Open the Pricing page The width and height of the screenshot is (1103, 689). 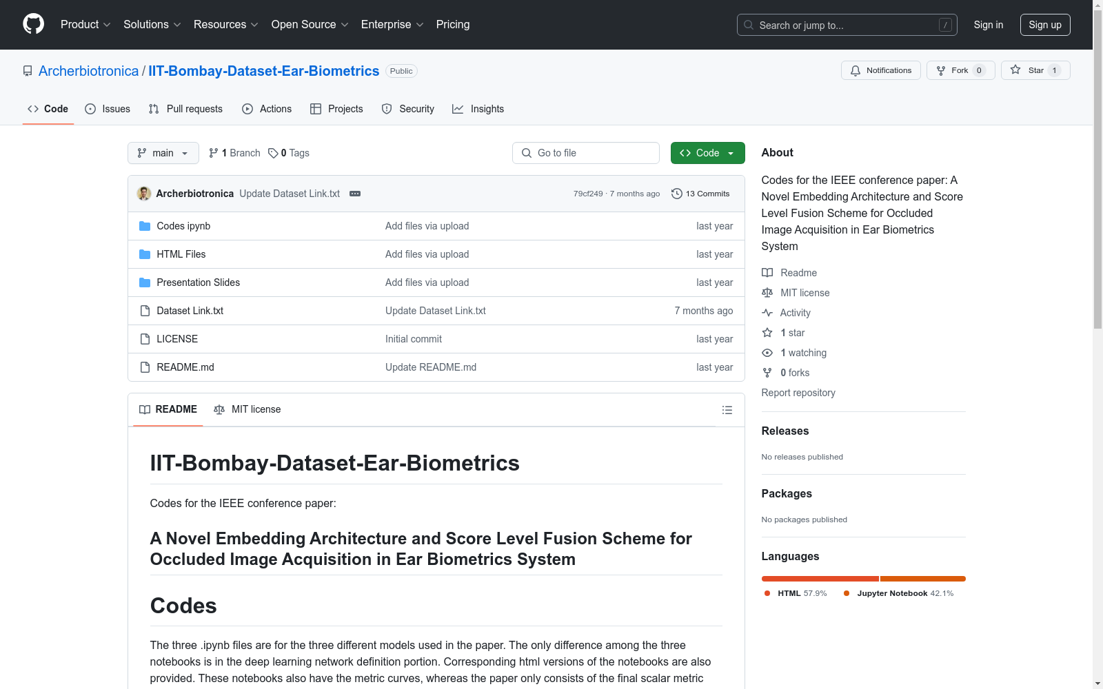pyautogui.click(x=453, y=24)
